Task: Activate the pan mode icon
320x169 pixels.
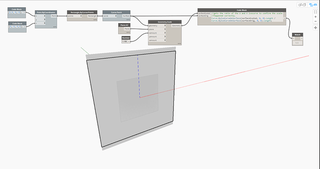Action: [315, 28]
